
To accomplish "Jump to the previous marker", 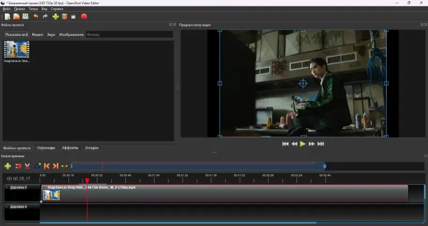I will (47, 166).
